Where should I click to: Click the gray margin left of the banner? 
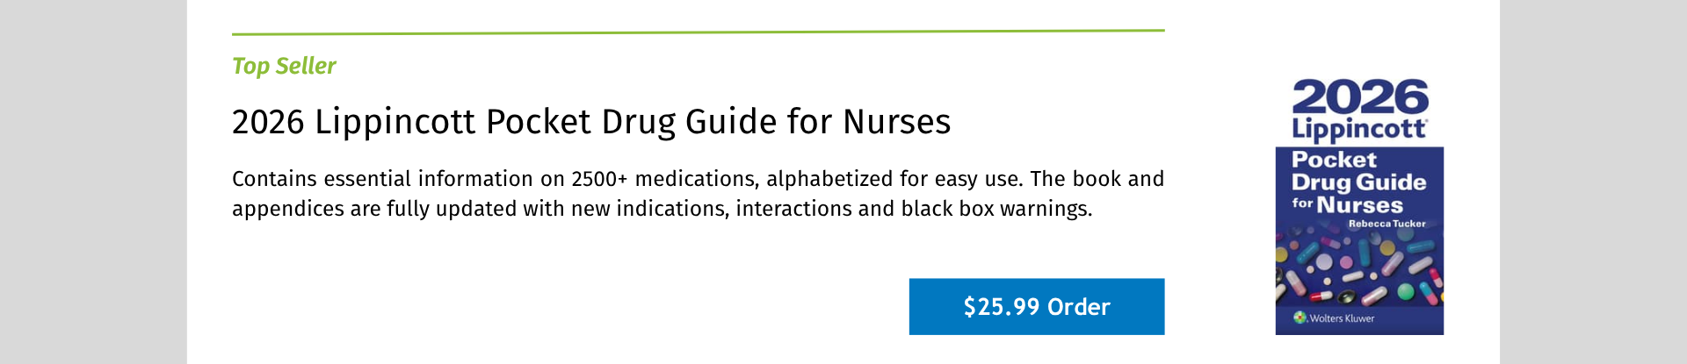click(92, 182)
